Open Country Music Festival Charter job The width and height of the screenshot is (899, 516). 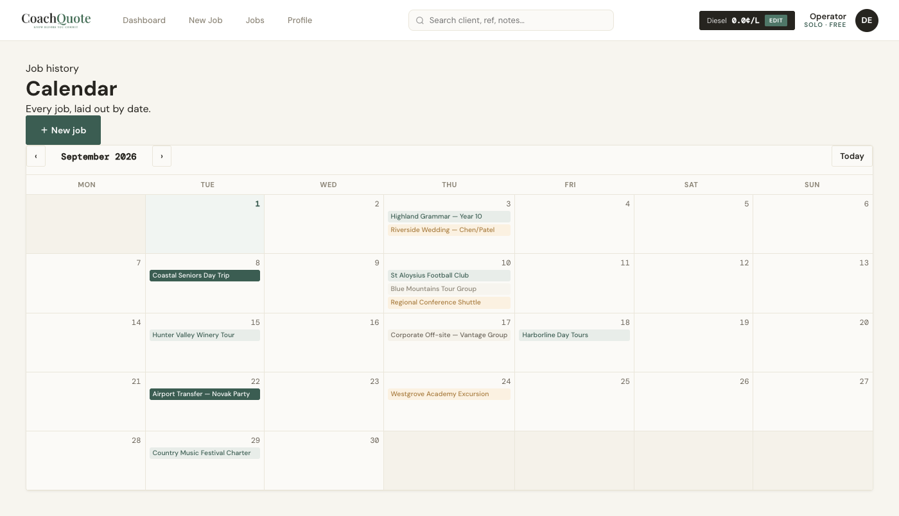(x=205, y=453)
